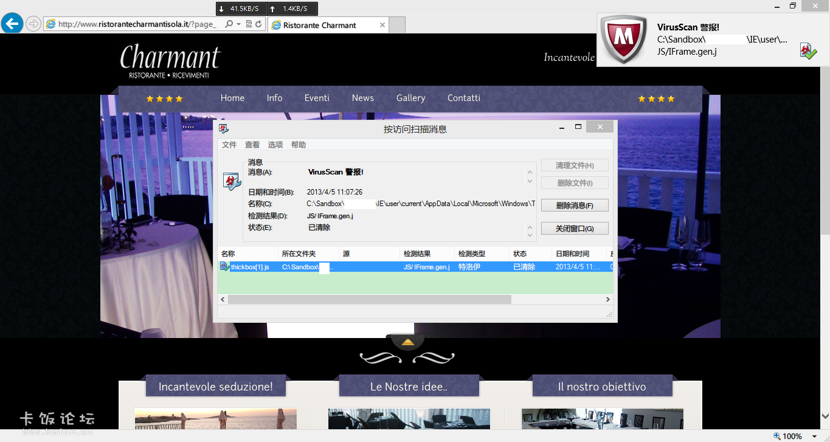The height and width of the screenshot is (442, 830).
Task: Click the 清理文件(H) button
Action: pyautogui.click(x=575, y=165)
